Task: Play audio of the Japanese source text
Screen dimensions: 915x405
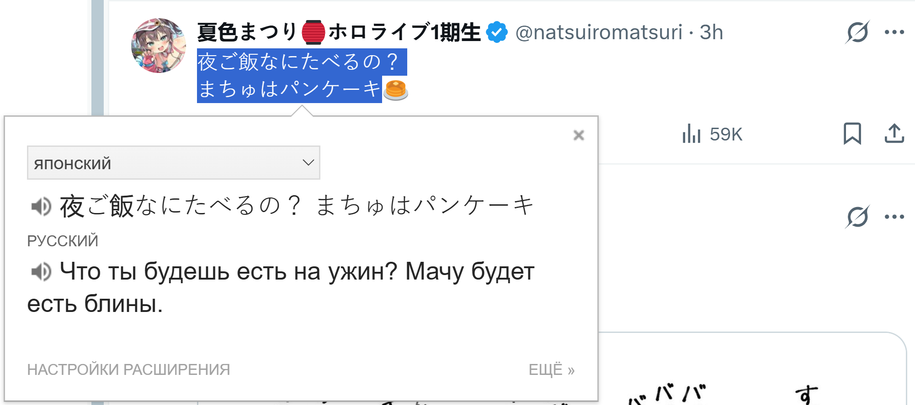Action: pyautogui.click(x=41, y=207)
